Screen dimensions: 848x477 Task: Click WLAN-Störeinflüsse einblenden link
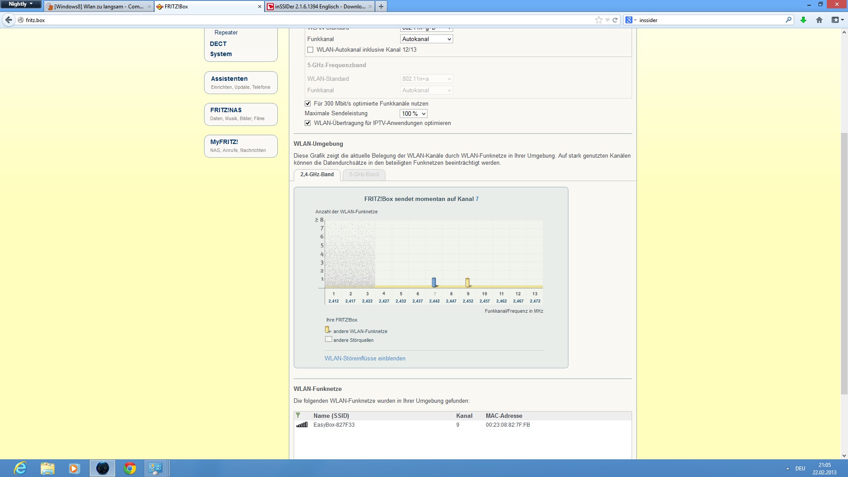365,359
